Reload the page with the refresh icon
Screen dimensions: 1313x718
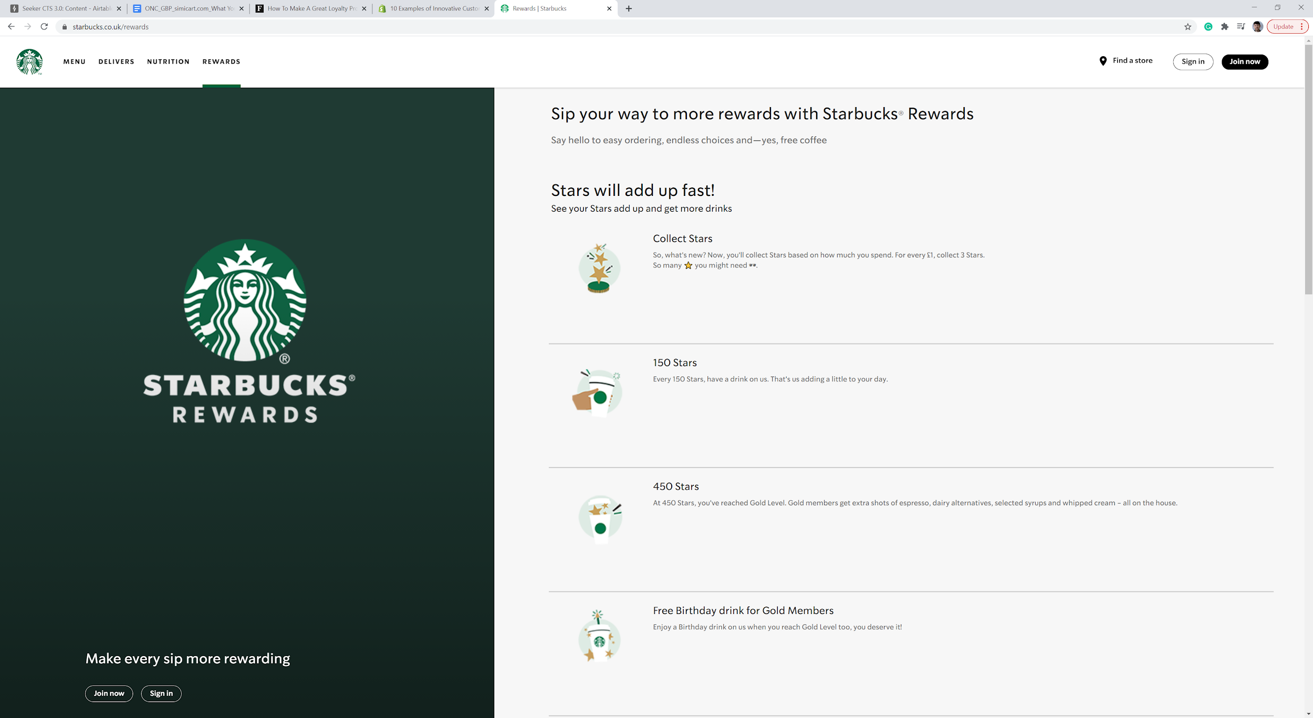click(x=44, y=27)
